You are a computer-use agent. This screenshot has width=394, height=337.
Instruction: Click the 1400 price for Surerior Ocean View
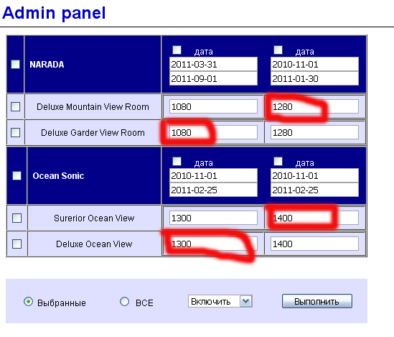pos(314,218)
